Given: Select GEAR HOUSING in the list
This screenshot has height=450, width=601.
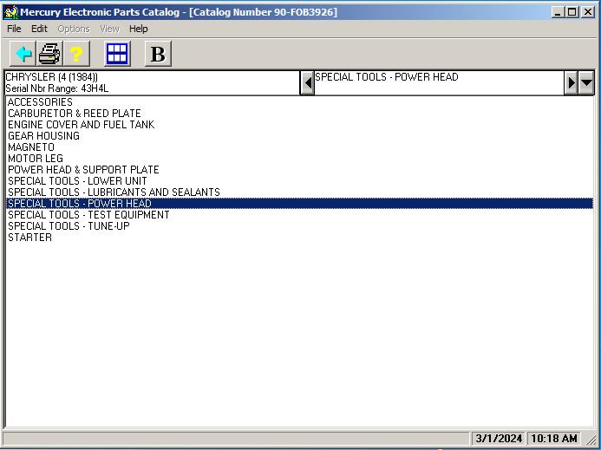Looking at the screenshot, I should 300,135.
